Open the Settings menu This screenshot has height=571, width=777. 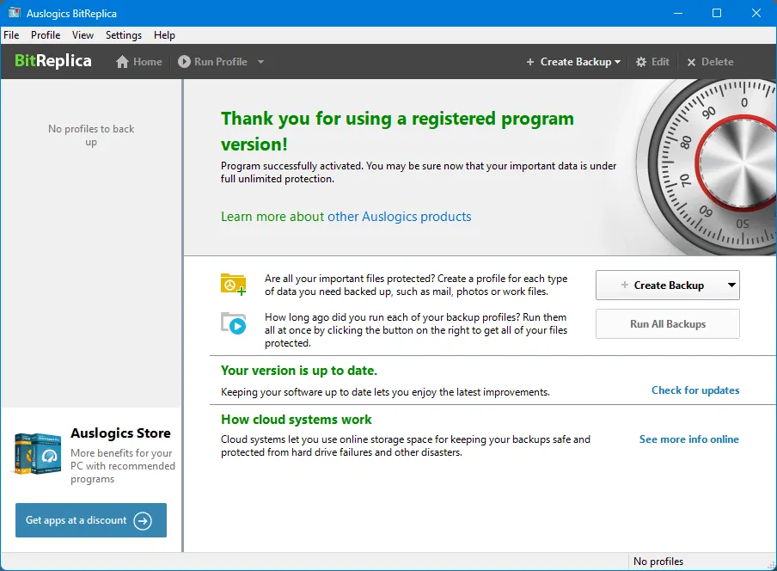pos(124,35)
